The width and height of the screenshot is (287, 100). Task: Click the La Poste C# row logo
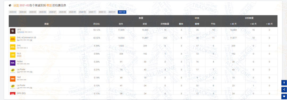13,71
